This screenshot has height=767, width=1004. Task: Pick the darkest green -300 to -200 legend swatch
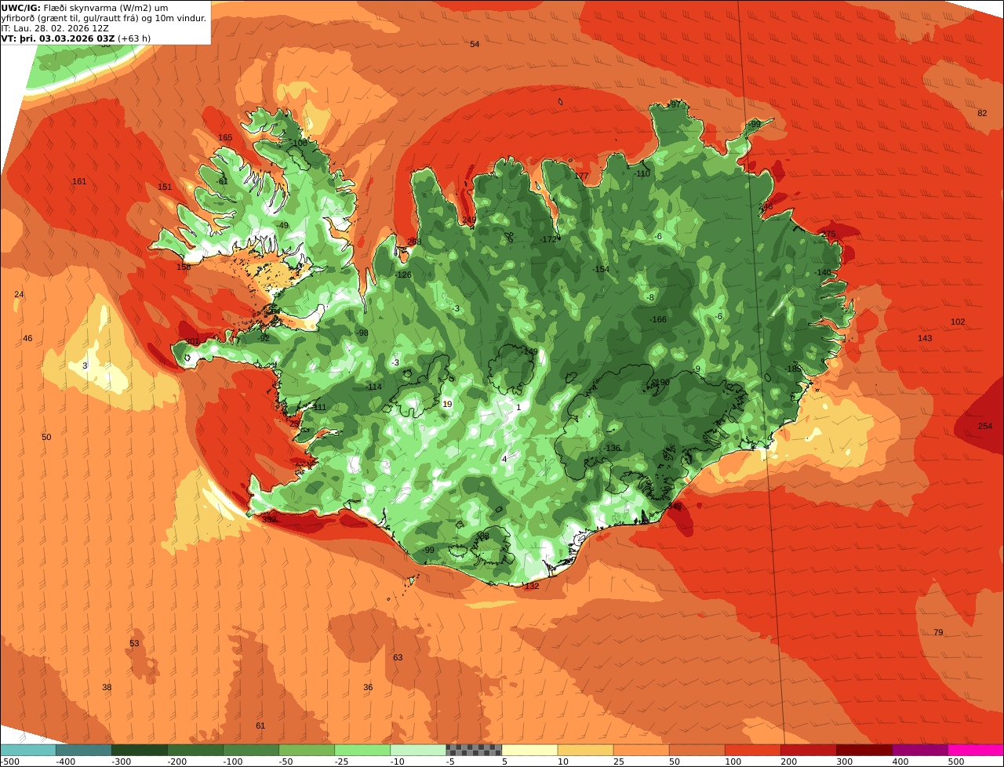tap(139, 751)
